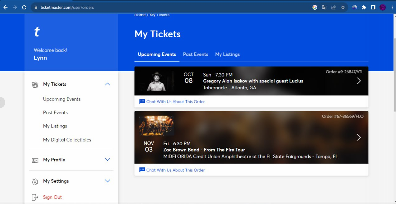This screenshot has height=204, width=396.
Task: Open the browser extensions puzzle icon
Action: 364,7
